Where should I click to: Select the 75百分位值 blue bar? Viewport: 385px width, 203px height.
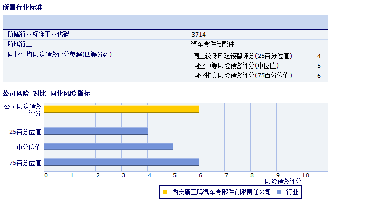[122, 162]
